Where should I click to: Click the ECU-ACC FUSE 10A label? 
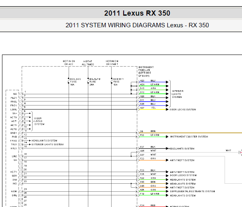[75, 82]
